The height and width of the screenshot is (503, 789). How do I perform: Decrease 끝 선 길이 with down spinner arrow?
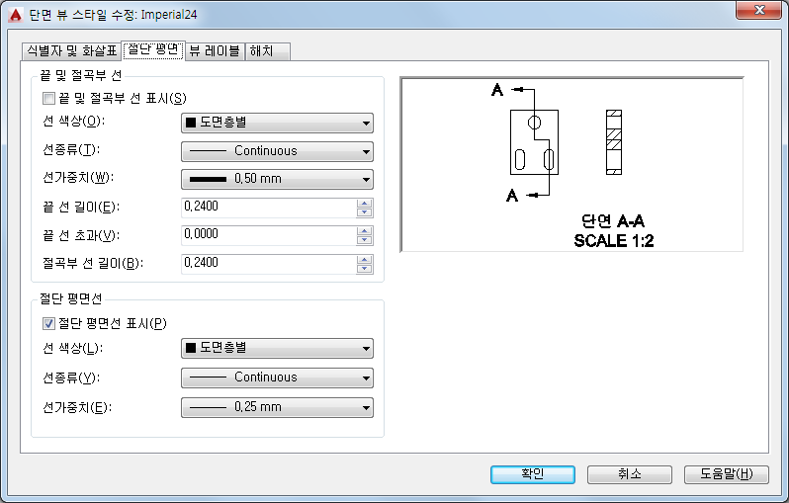click(x=364, y=212)
